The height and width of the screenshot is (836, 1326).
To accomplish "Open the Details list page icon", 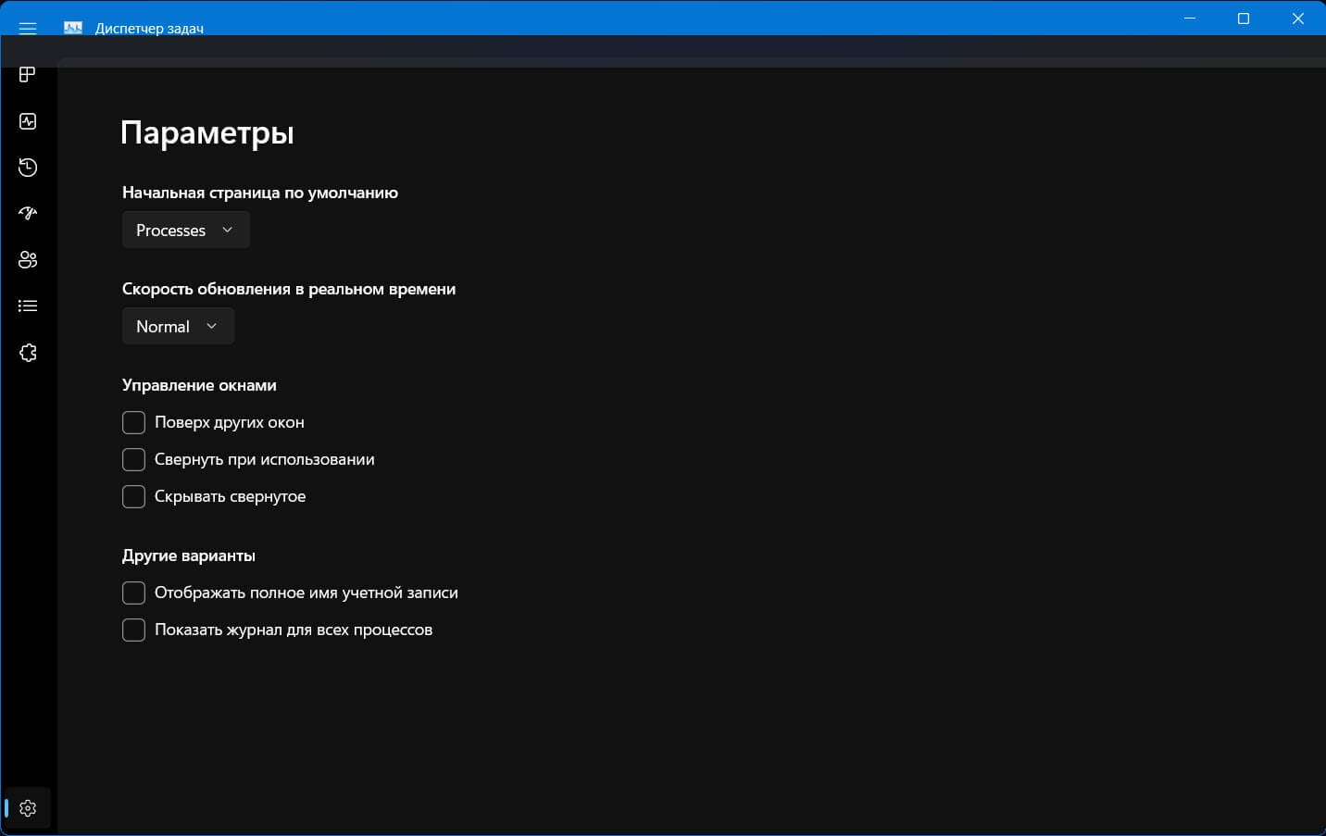I will coord(28,306).
